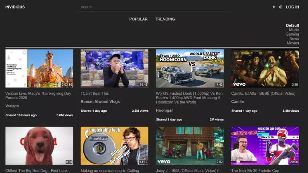The width and height of the screenshot is (308, 173).
Task: Open the Roman Atwood Vlogs channel
Action: 100,102
